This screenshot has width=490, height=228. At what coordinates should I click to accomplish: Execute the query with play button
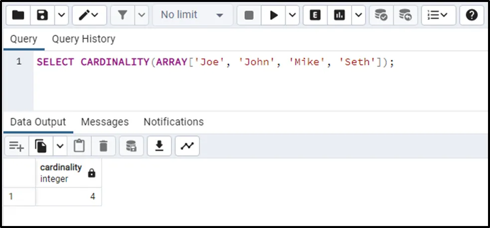pyautogui.click(x=274, y=15)
